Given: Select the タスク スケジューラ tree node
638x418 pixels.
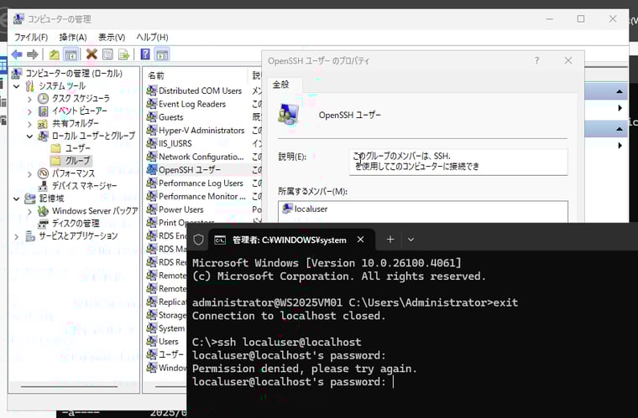Looking at the screenshot, I should click(x=81, y=98).
